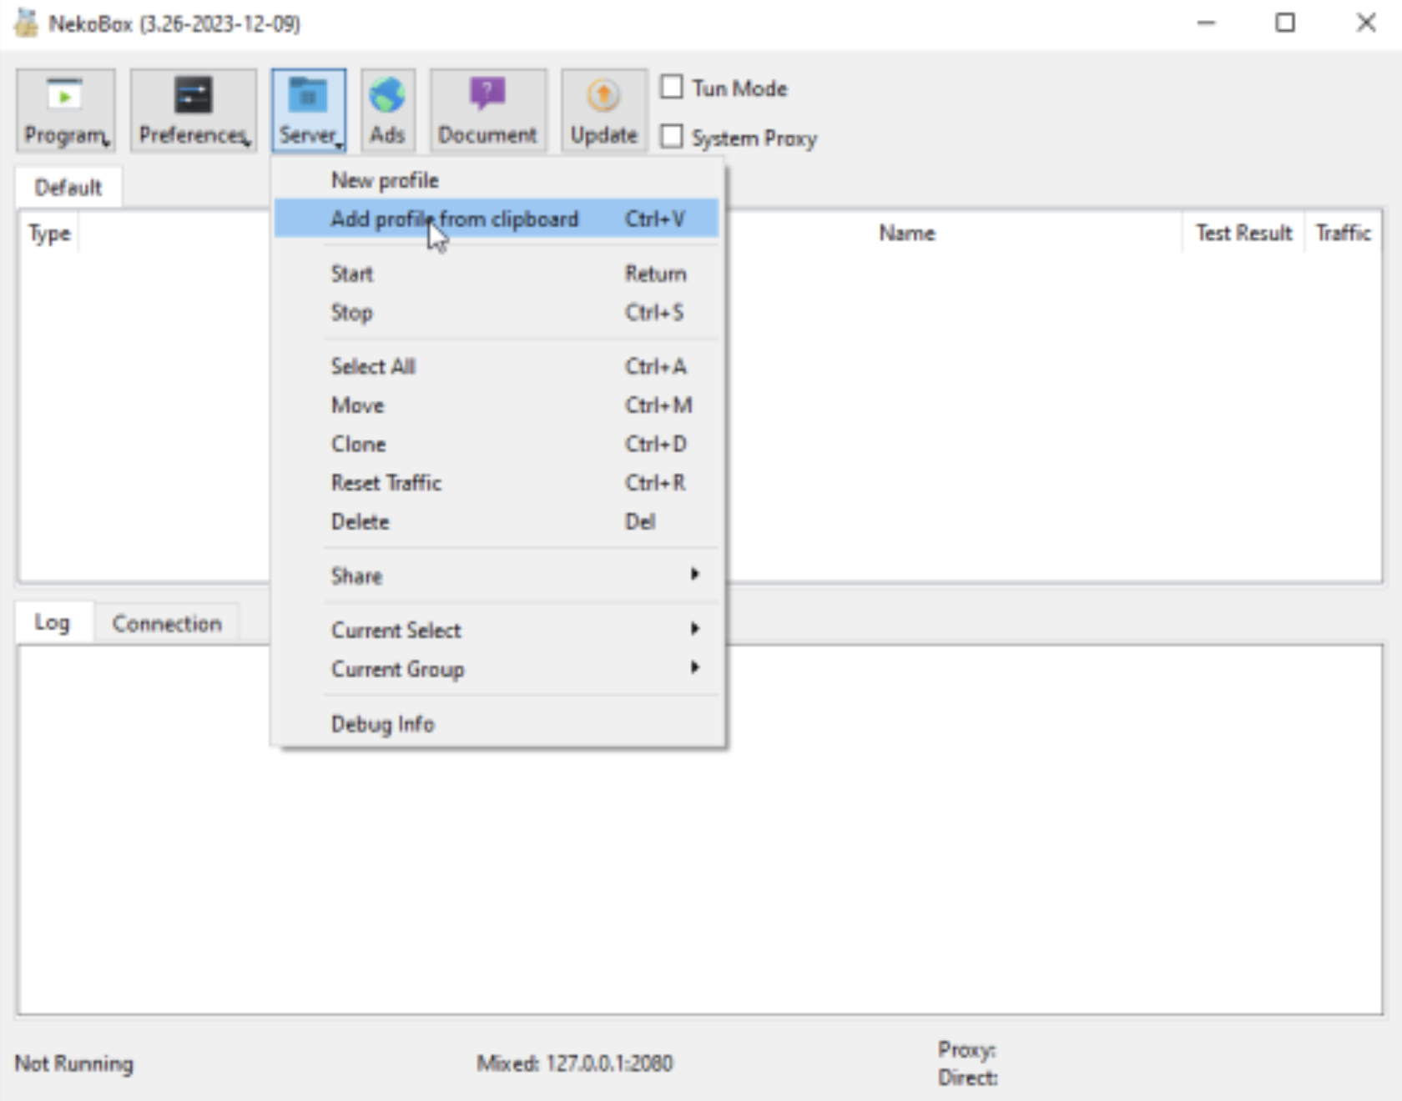Close the NekoBox window
Viewport: 1402px width, 1101px height.
pos(1366,23)
